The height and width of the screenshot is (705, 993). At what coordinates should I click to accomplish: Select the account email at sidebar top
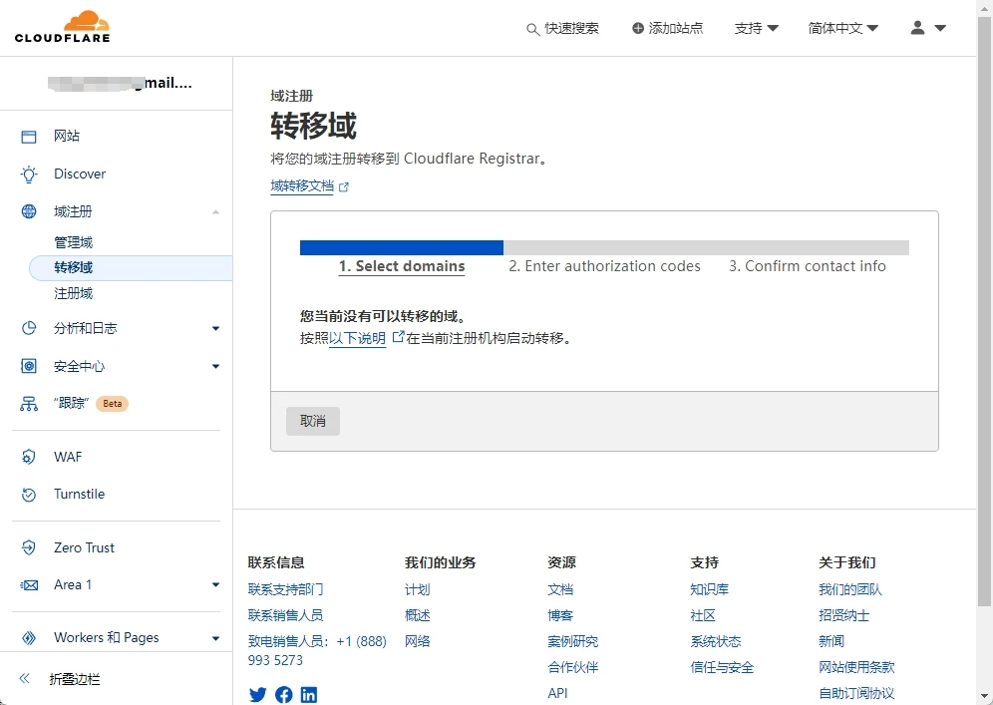120,83
